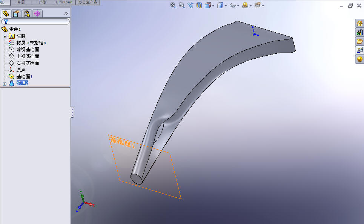Restore down the document window

(x=350, y=6)
